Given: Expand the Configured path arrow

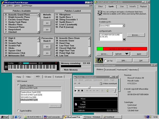Looking at the screenshot, I should click(124, 39).
